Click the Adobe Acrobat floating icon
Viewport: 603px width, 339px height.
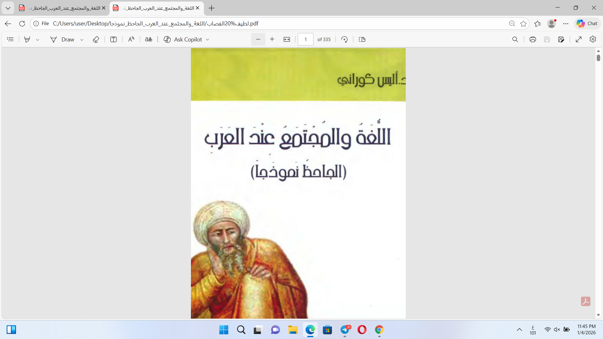point(586,301)
